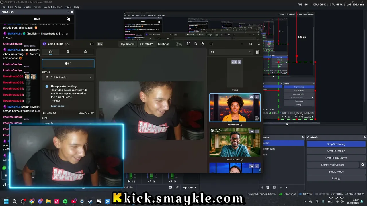
Task: Open the Docks menu in OBS
Action: tap(27, 7)
